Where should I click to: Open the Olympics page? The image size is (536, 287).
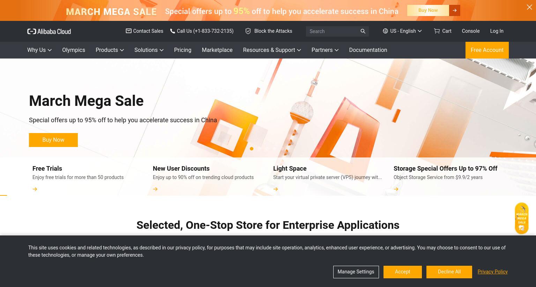point(74,50)
